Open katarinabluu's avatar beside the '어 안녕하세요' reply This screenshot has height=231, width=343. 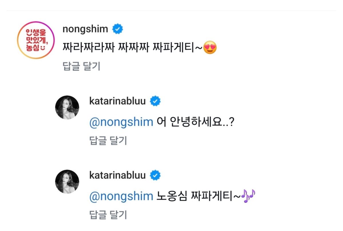(x=67, y=107)
